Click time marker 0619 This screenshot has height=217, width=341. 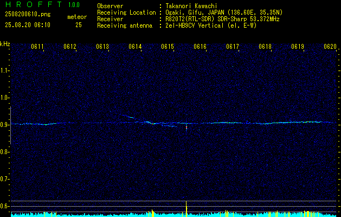pyautogui.click(x=297, y=47)
